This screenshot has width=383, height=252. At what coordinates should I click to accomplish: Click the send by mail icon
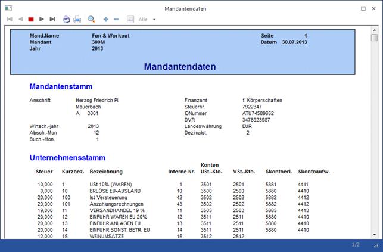(x=67, y=19)
